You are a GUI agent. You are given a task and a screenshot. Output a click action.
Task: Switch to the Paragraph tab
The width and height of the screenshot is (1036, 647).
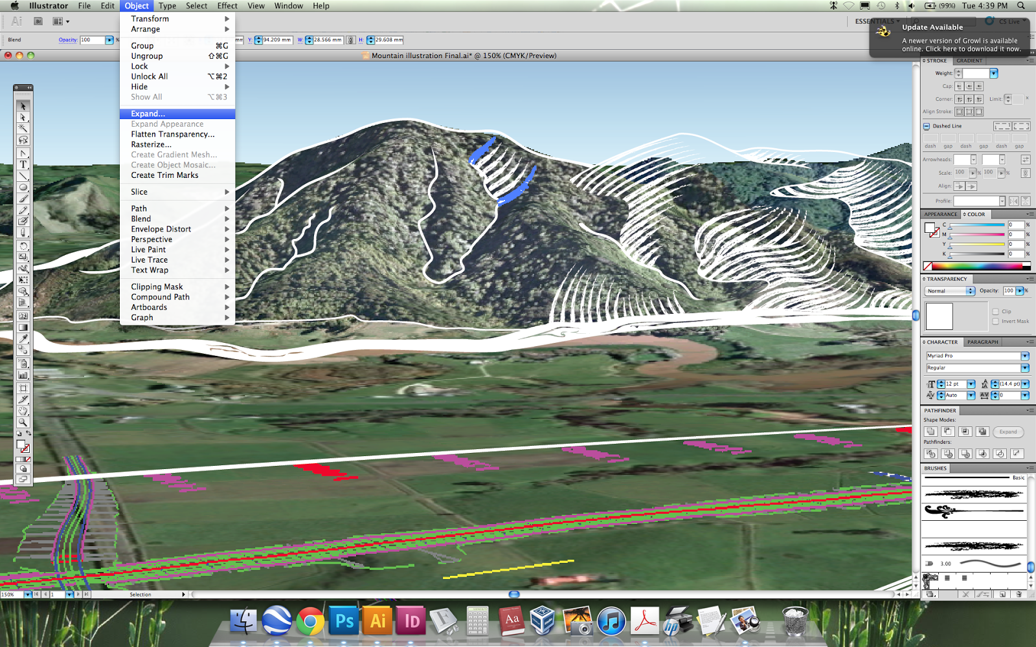coord(983,342)
